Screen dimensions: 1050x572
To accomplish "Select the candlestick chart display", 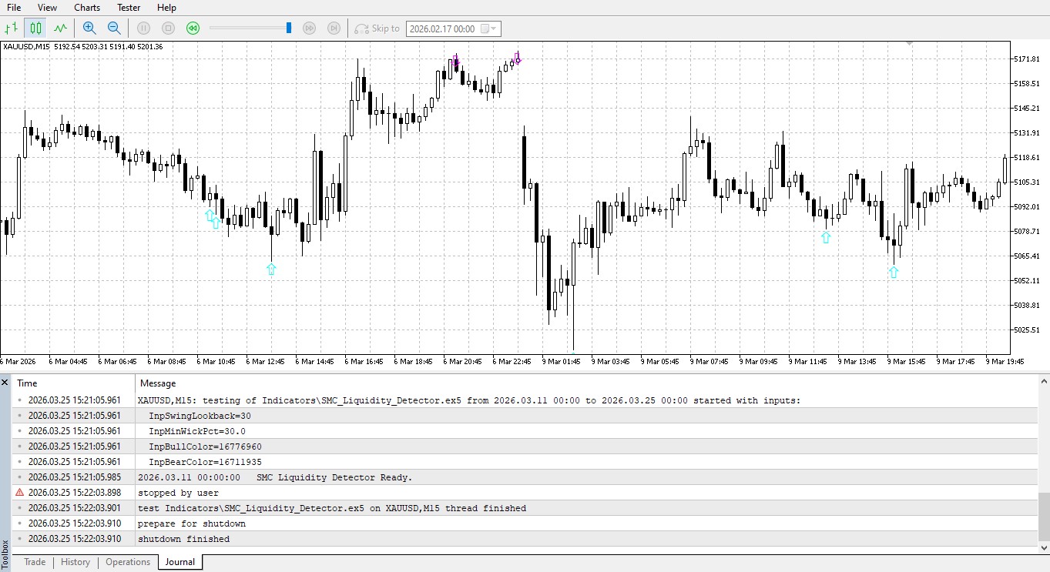I will 35,28.
